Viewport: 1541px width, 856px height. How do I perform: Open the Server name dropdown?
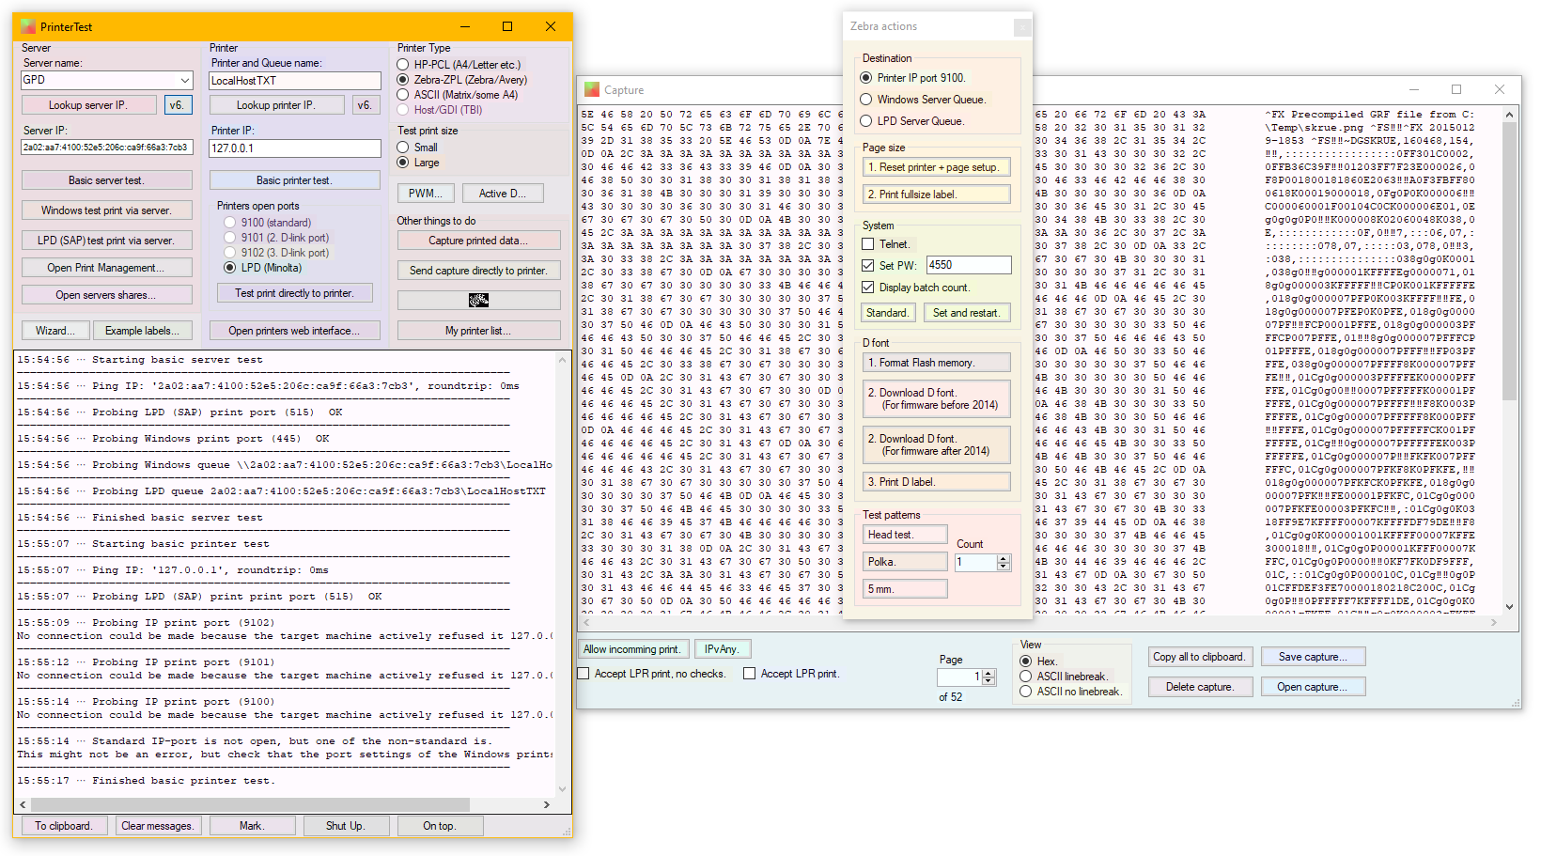[x=185, y=80]
